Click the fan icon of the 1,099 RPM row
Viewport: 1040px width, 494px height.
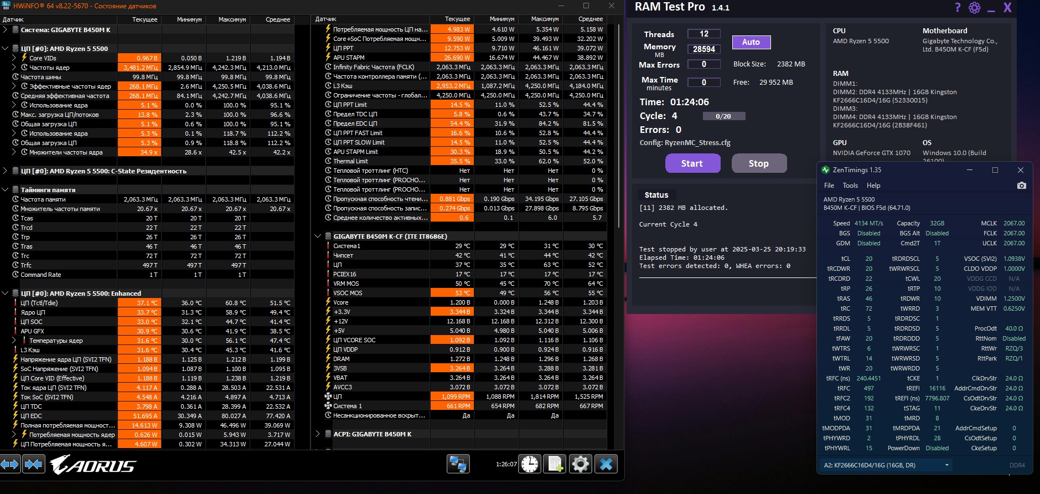(328, 397)
